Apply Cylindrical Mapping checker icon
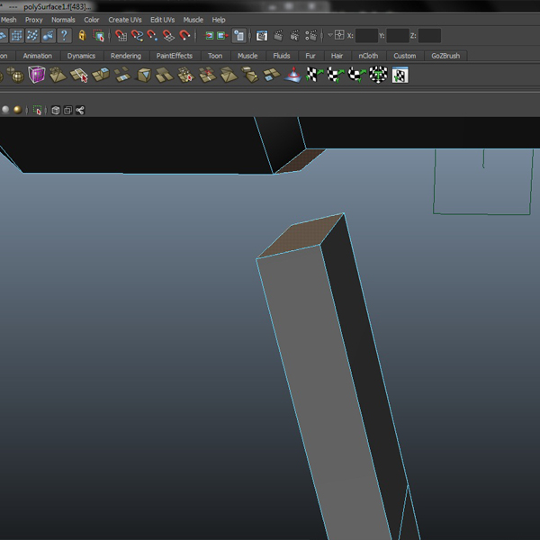Image resolution: width=540 pixels, height=540 pixels. click(x=336, y=75)
